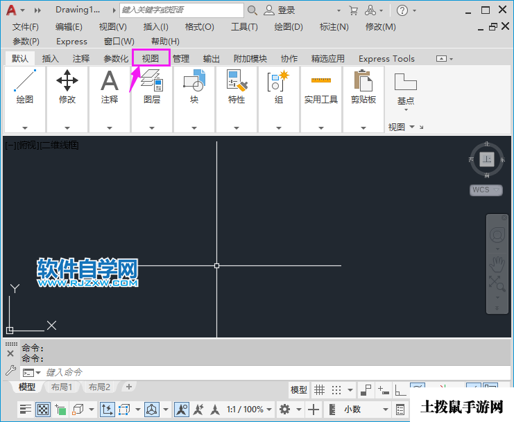Viewport: 514px width, 422px height.
Task: Open the 块 (Block) panel icon
Action: coord(194,80)
